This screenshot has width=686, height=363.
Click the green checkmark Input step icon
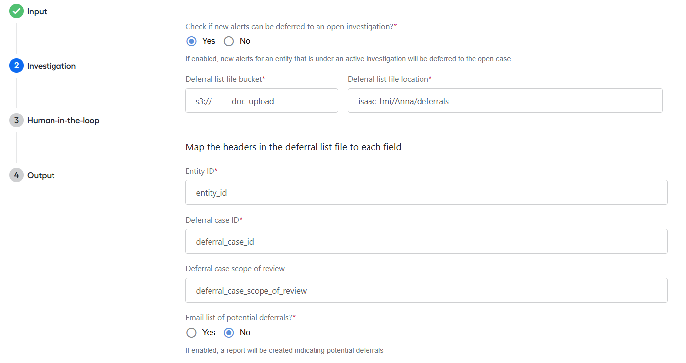point(16,11)
